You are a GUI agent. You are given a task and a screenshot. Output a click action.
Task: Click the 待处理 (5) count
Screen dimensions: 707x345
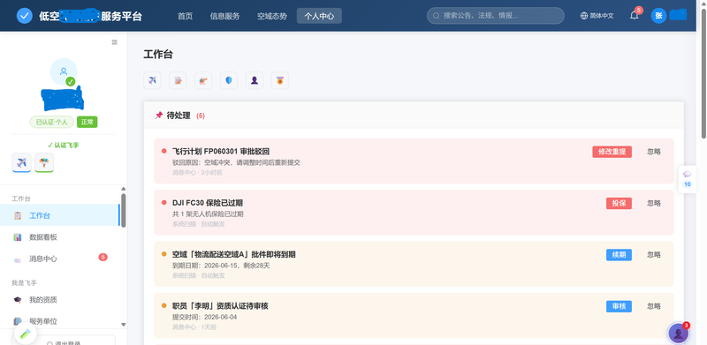[201, 116]
